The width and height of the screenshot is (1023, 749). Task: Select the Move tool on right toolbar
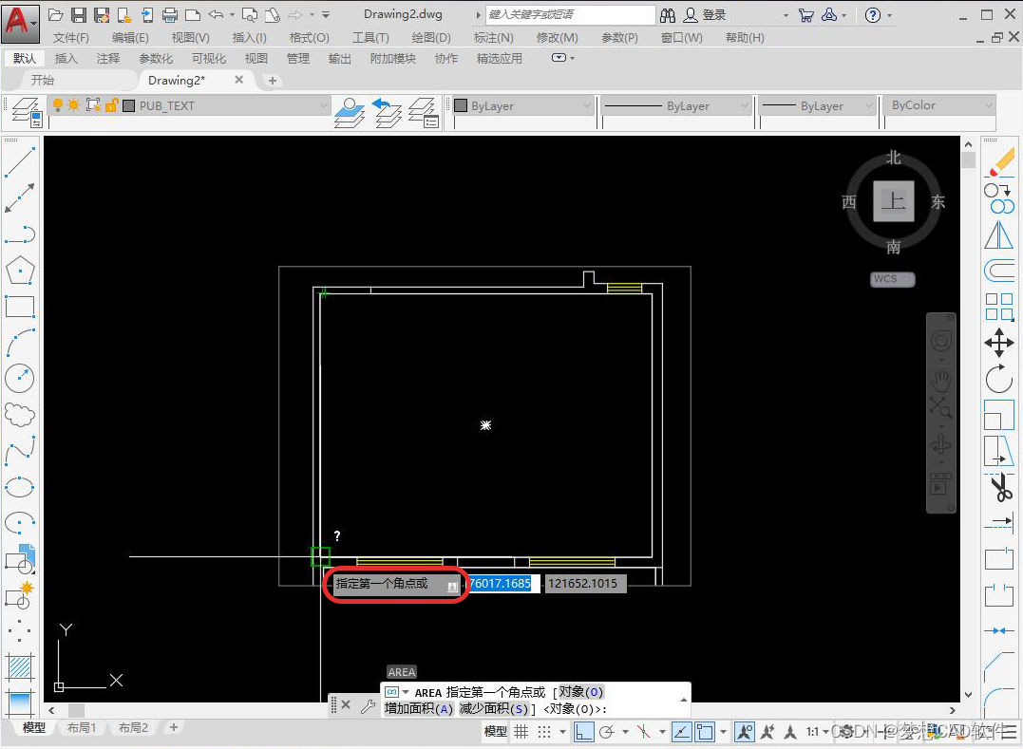click(x=999, y=344)
